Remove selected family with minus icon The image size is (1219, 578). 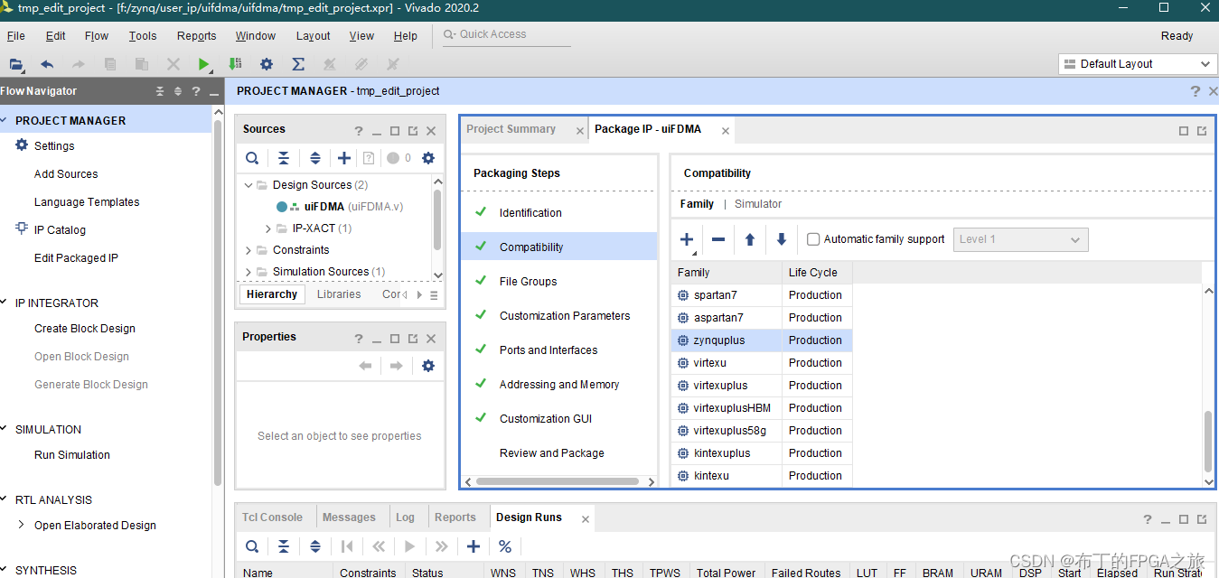(x=718, y=239)
